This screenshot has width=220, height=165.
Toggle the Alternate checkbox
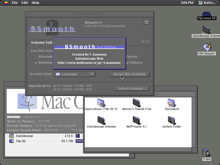click(36, 57)
